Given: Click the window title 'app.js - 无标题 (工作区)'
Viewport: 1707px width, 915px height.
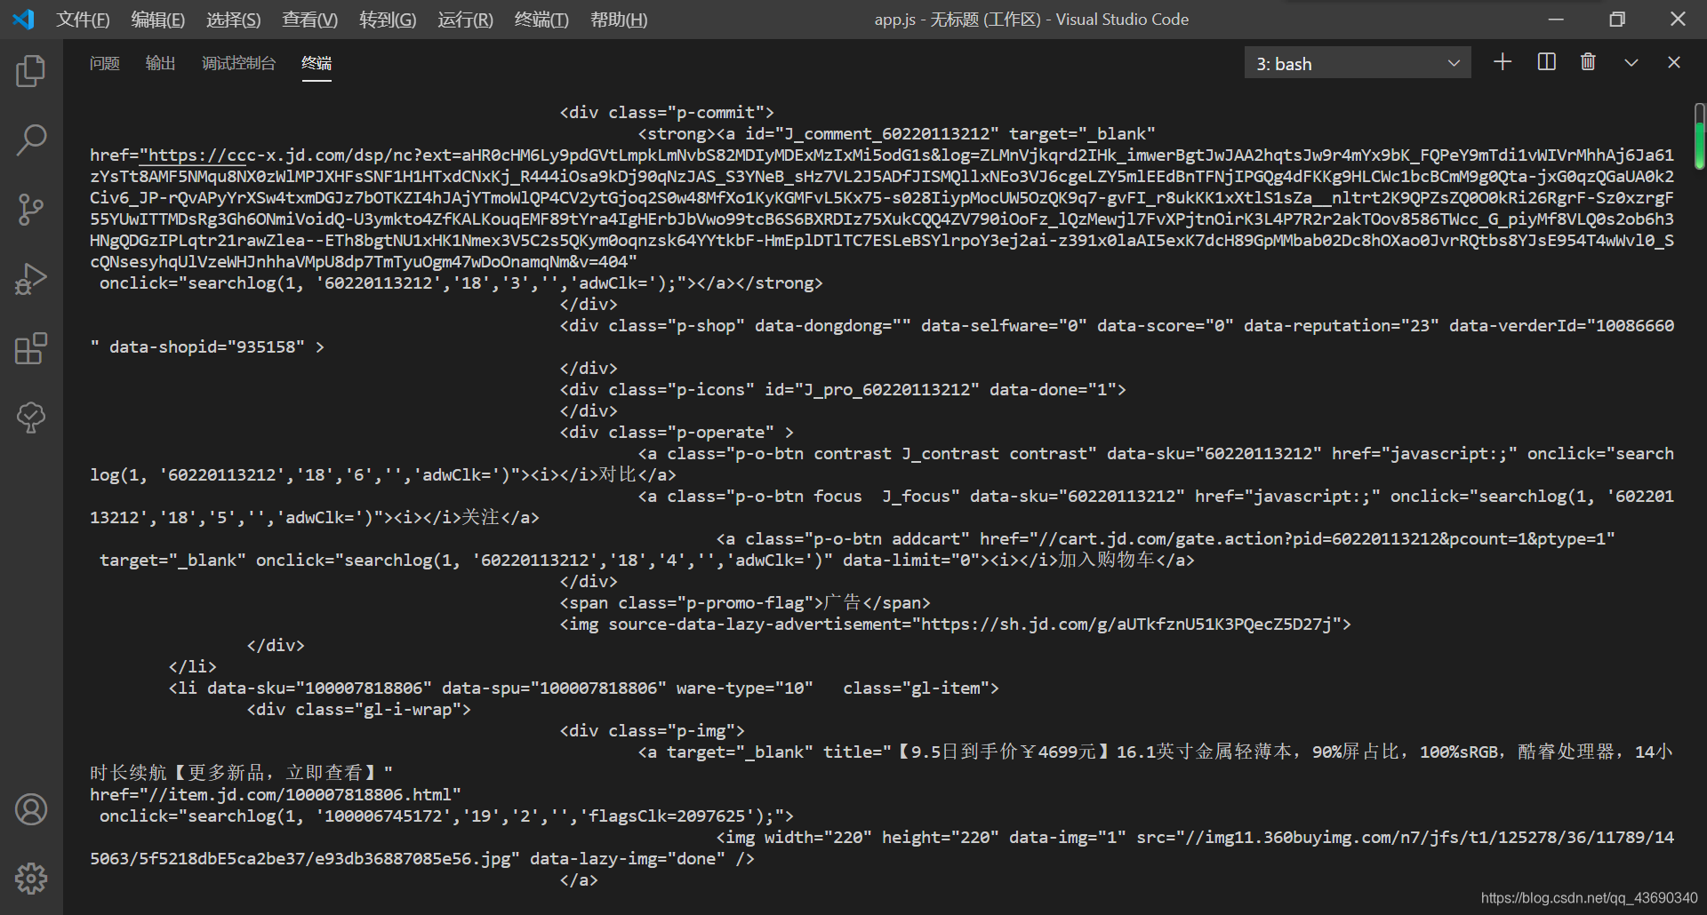Looking at the screenshot, I should point(958,20).
